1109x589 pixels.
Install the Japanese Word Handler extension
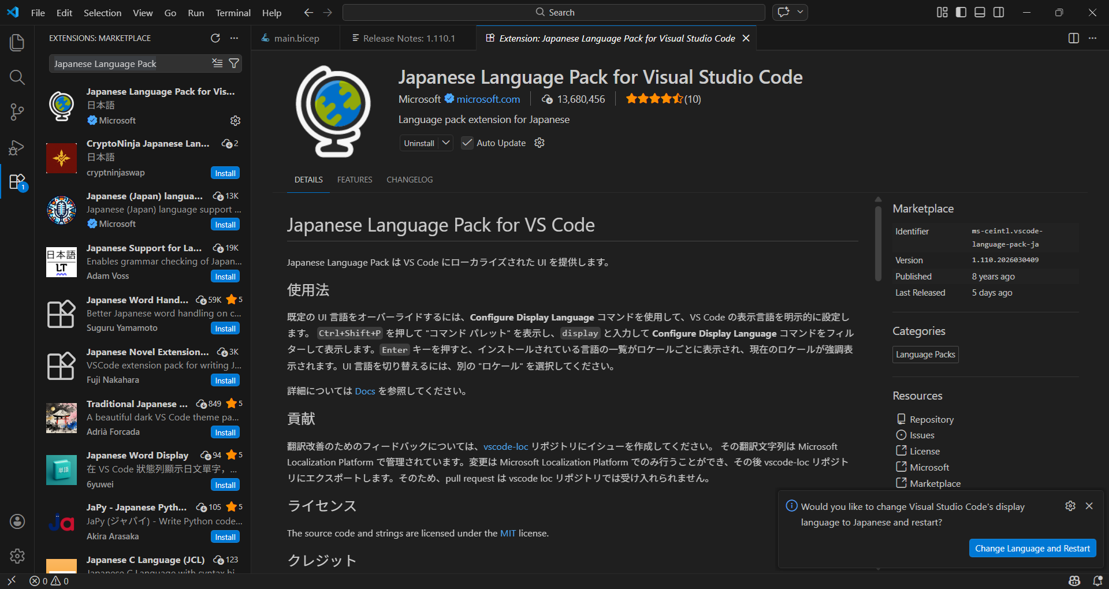click(x=225, y=329)
